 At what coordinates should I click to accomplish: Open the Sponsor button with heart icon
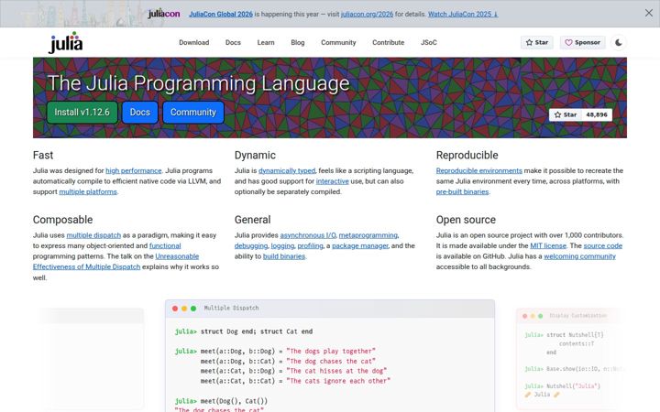coord(582,42)
